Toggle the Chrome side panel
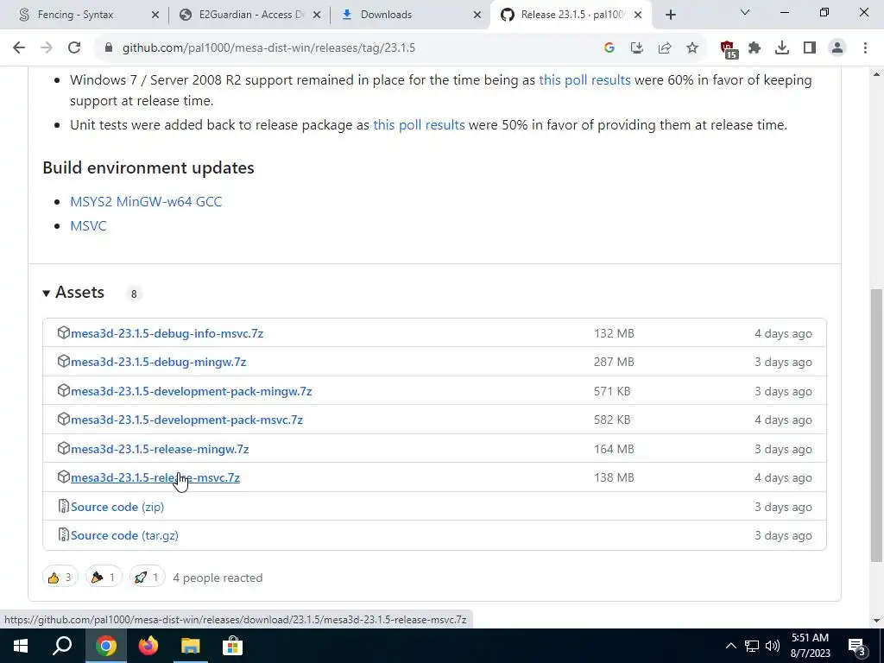 (810, 48)
